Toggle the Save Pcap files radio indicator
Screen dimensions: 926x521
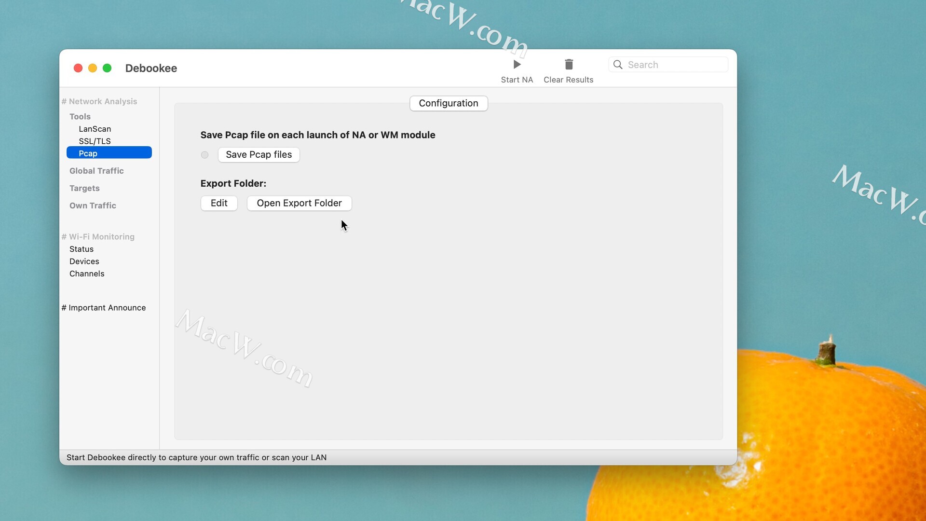tap(205, 155)
